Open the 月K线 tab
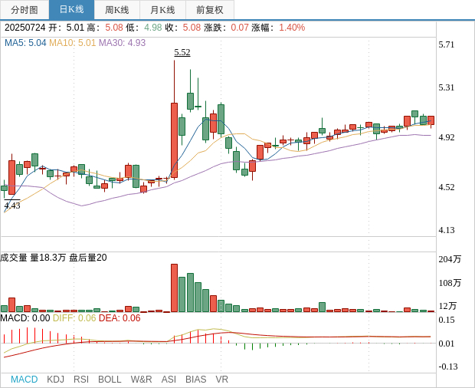 162,10
